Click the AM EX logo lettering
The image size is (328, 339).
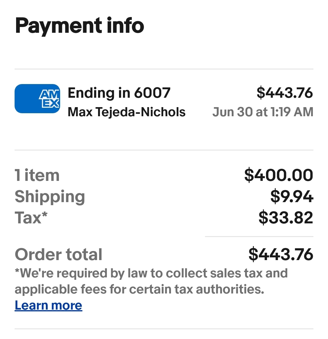click(x=49, y=99)
